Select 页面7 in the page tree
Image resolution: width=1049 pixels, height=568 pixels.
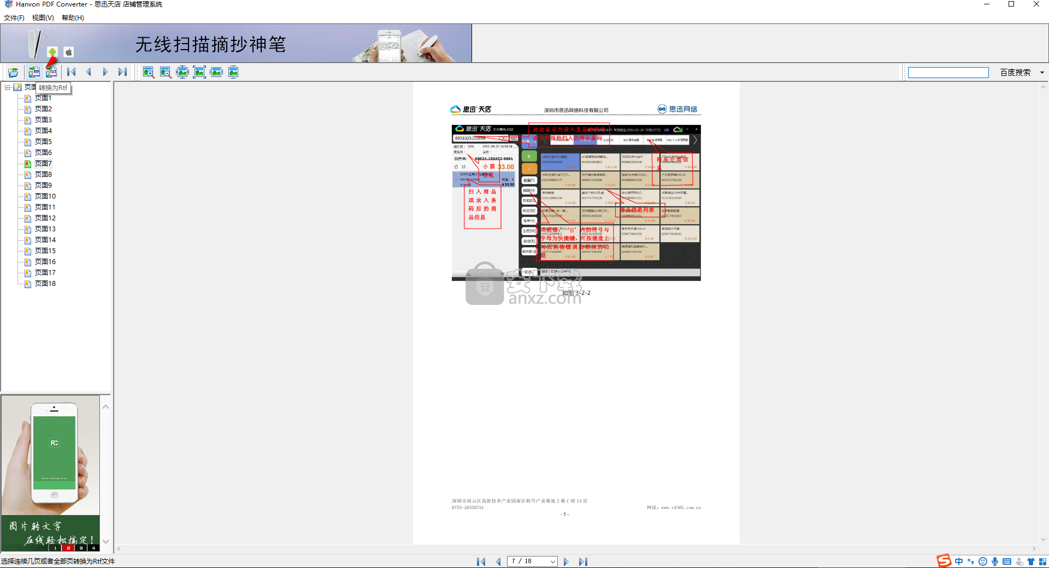43,164
